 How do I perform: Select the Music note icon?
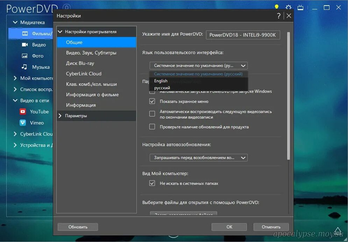pyautogui.click(x=24, y=67)
